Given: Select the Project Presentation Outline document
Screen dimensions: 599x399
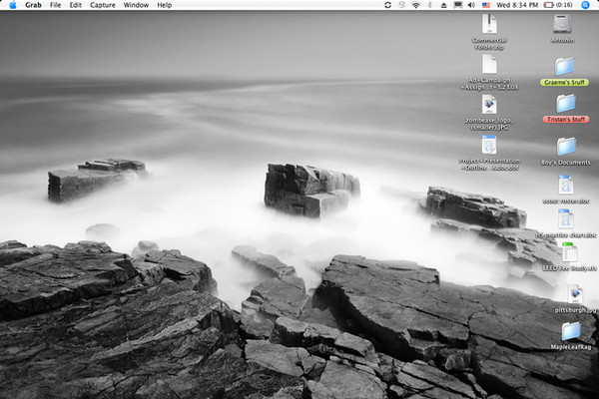Looking at the screenshot, I should click(x=489, y=146).
